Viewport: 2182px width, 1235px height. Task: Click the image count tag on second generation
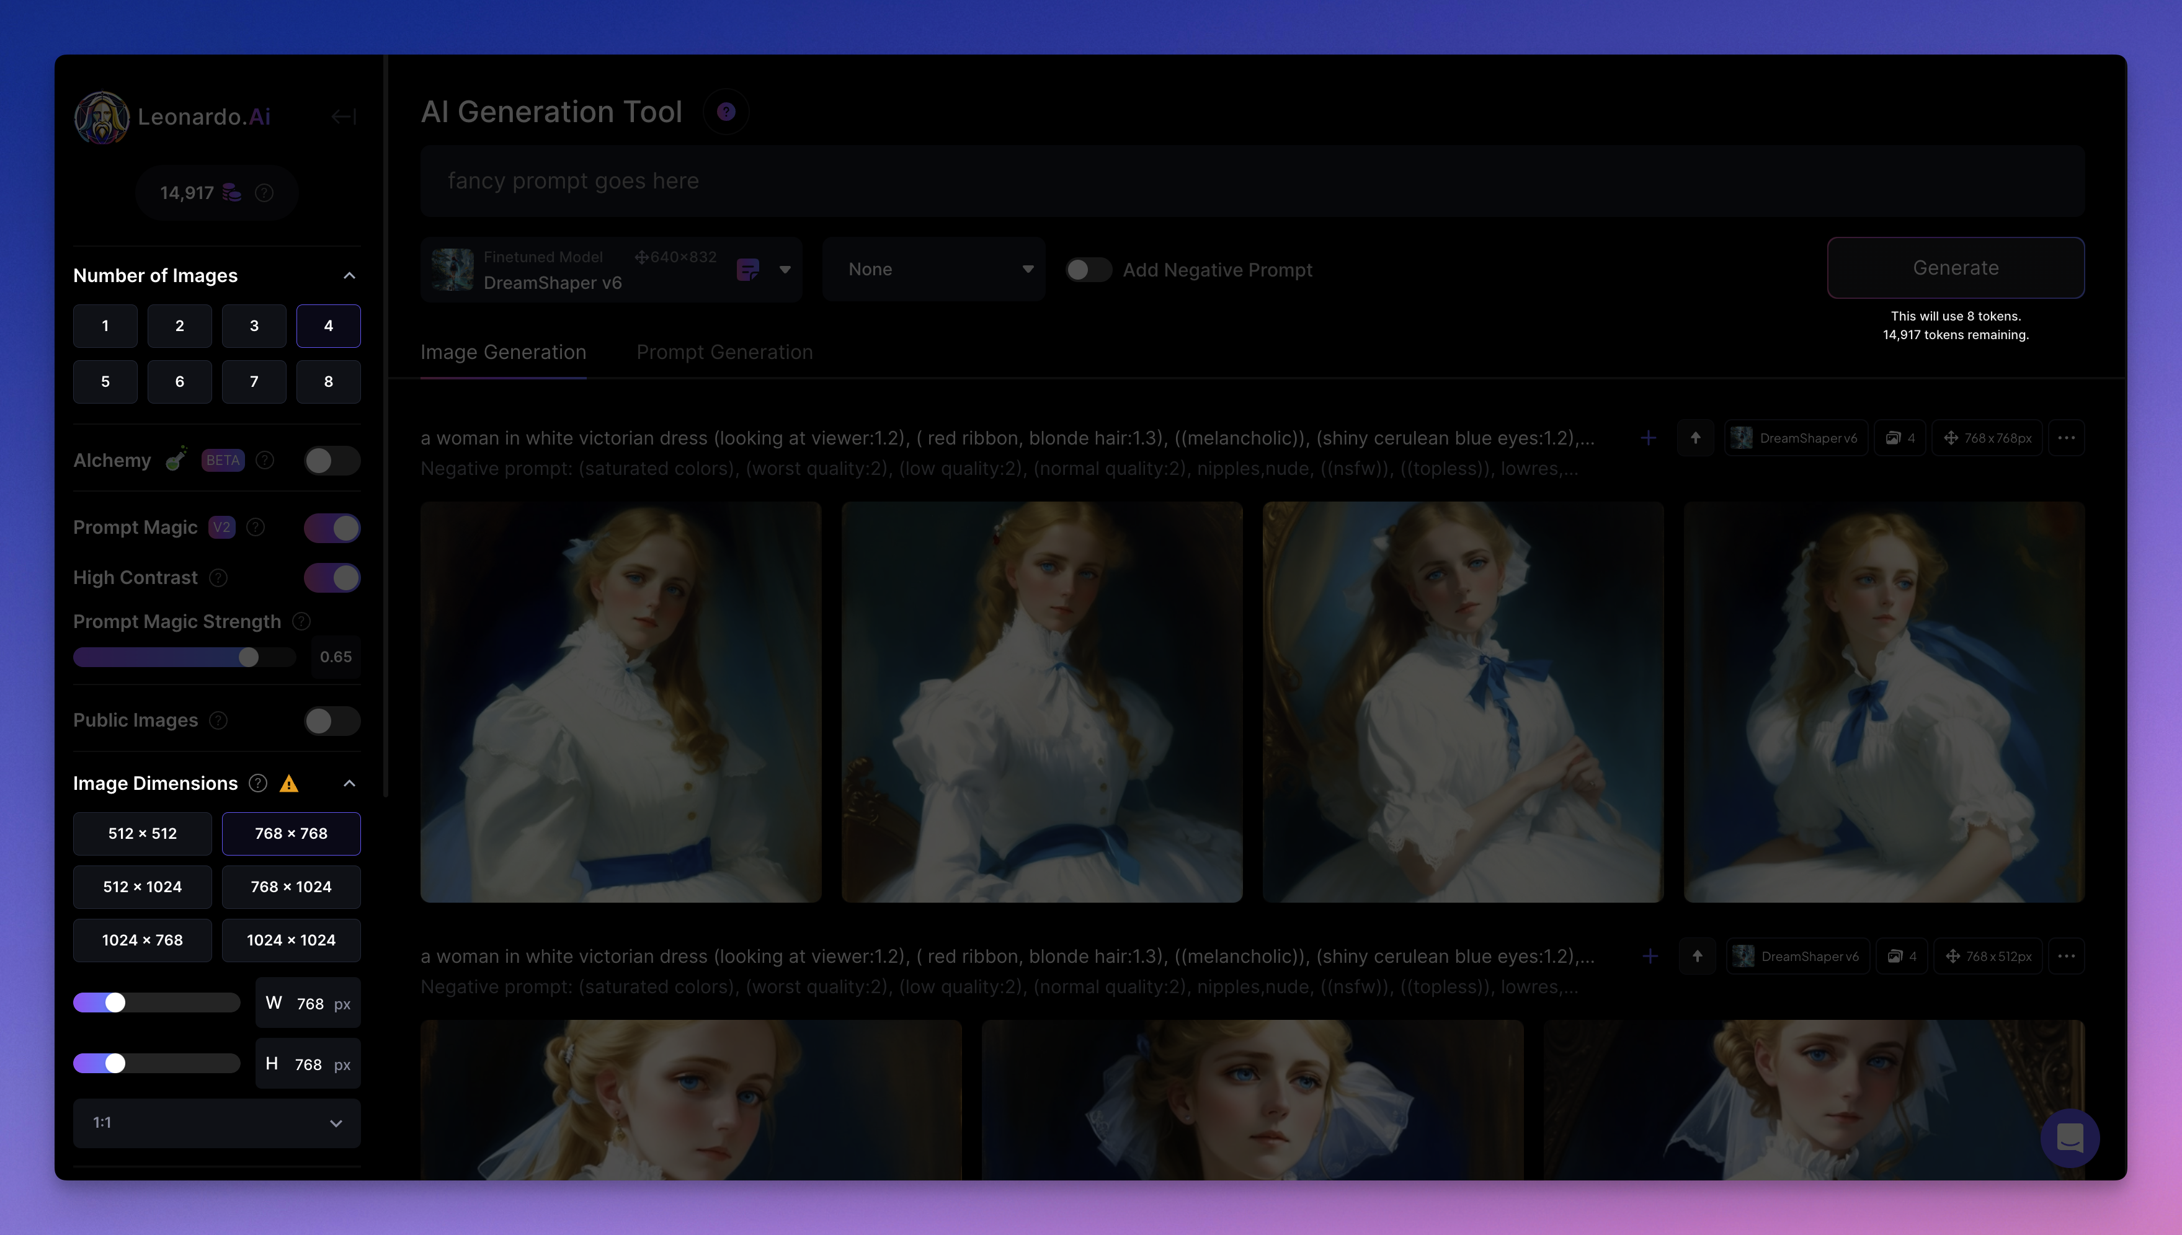click(1901, 956)
